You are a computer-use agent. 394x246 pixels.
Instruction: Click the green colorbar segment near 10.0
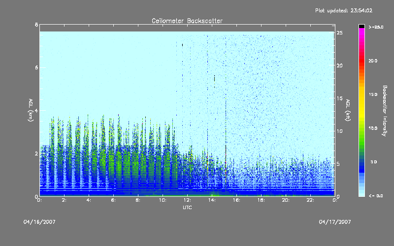click(361, 128)
